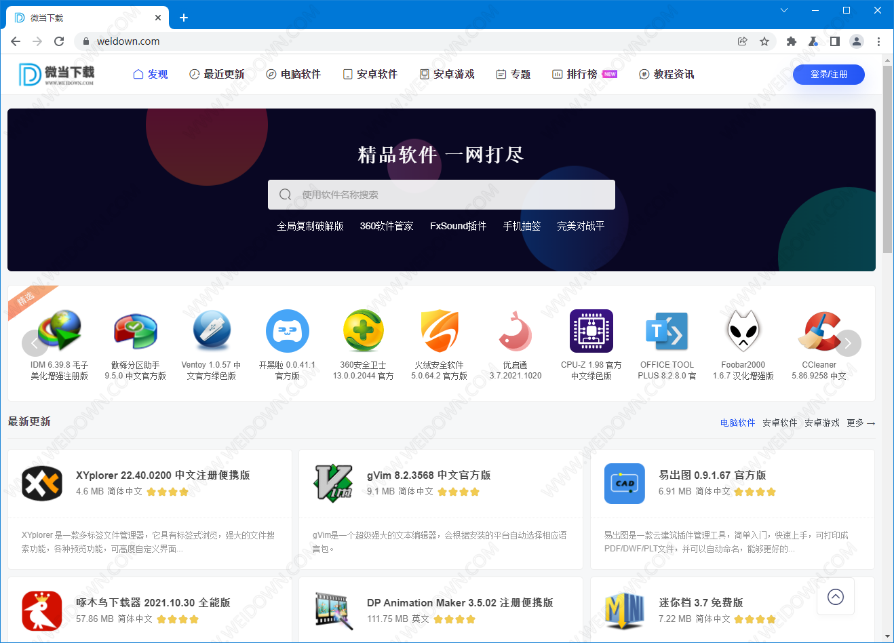The width and height of the screenshot is (894, 643).
Task: Click the 手机抽签 hot search link
Action: click(522, 226)
